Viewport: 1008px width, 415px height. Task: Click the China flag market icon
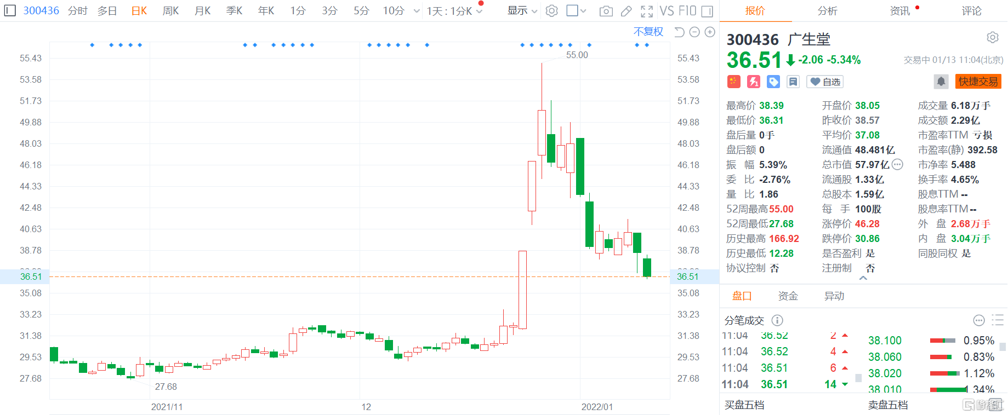pyautogui.click(x=734, y=82)
